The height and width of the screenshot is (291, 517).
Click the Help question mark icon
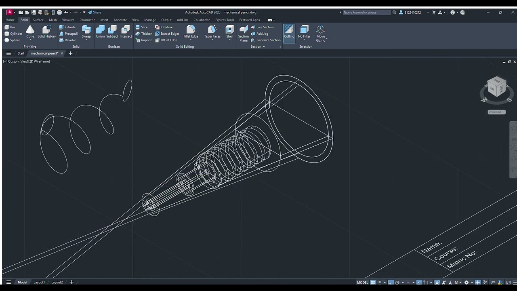point(452,12)
